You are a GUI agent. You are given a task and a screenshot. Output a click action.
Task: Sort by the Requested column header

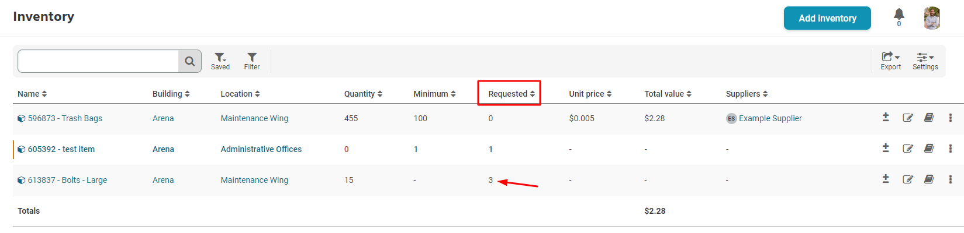click(x=512, y=94)
